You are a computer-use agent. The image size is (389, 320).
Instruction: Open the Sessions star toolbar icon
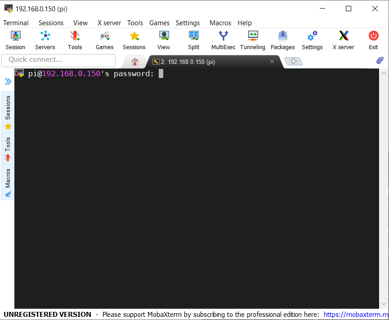(134, 40)
